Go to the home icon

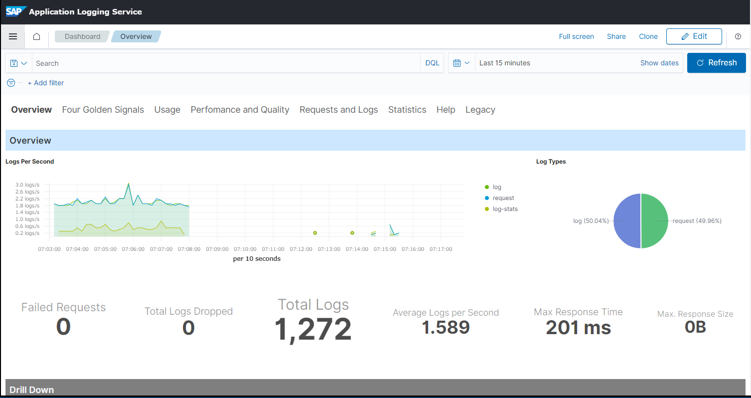(36, 36)
